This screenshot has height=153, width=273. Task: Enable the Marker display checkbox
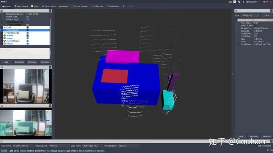[28, 36]
